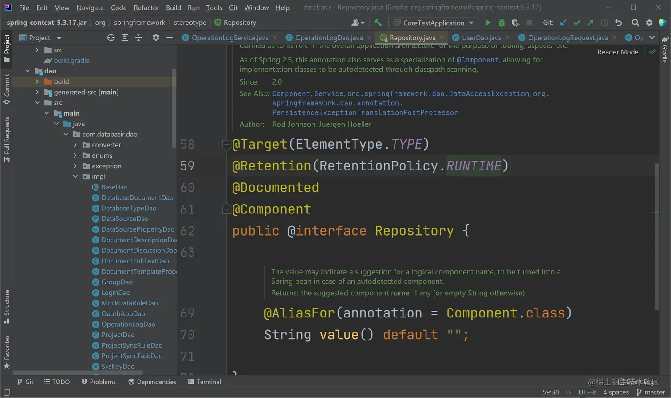This screenshot has width=671, height=398.
Task: Toggle fold marker at line 61
Action: pyautogui.click(x=226, y=209)
